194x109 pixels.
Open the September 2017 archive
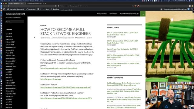(x=11, y=66)
